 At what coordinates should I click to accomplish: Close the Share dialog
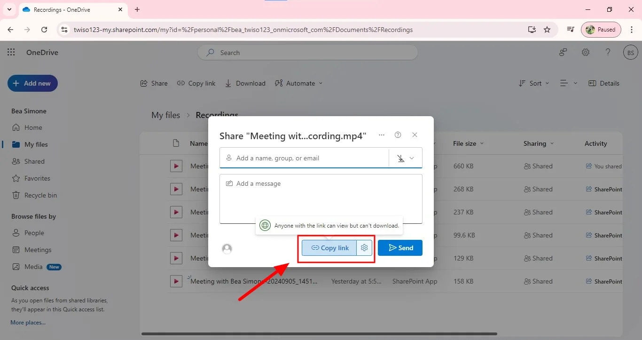tap(415, 135)
